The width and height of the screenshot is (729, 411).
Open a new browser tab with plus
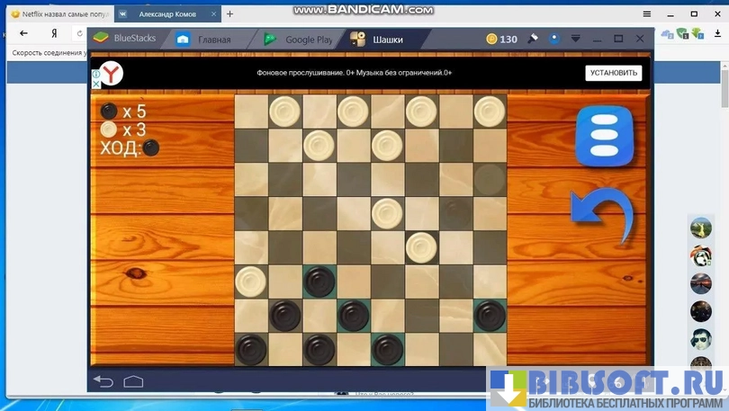click(x=230, y=13)
